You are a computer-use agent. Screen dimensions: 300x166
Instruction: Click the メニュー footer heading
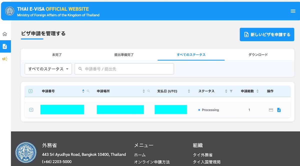144,145
